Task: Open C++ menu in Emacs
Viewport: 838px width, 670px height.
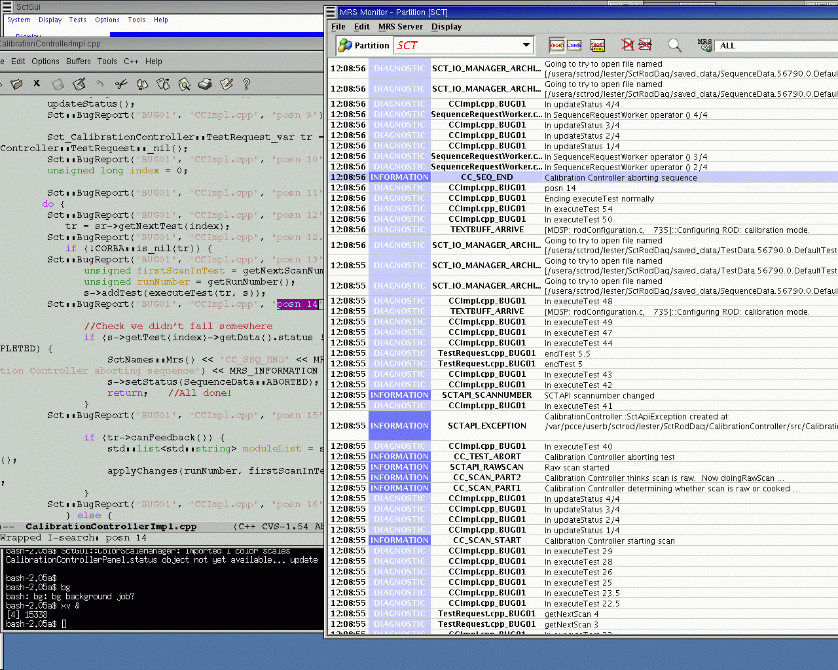Action: pos(131,62)
